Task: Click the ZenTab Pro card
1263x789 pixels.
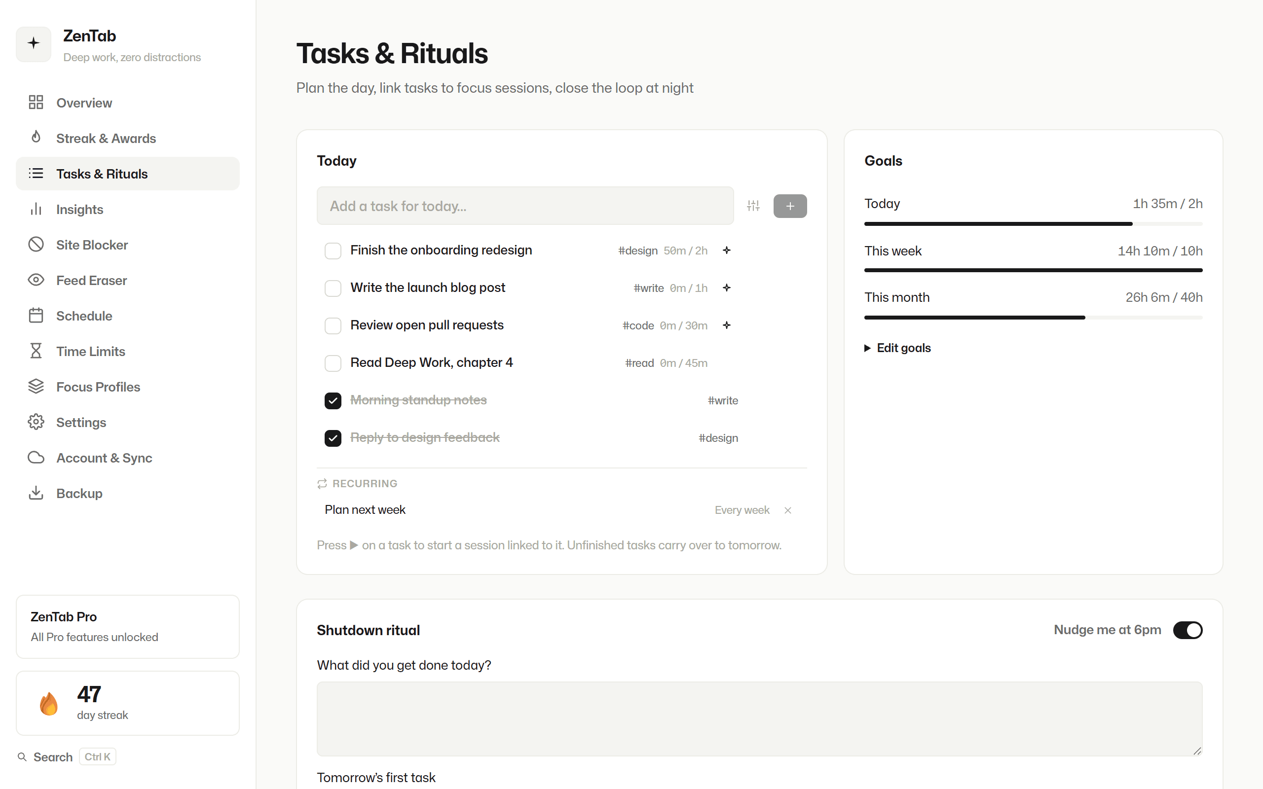Action: [127, 626]
